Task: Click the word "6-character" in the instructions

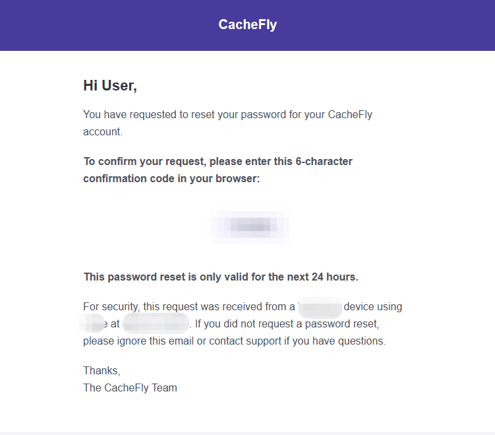Action: [324, 162]
